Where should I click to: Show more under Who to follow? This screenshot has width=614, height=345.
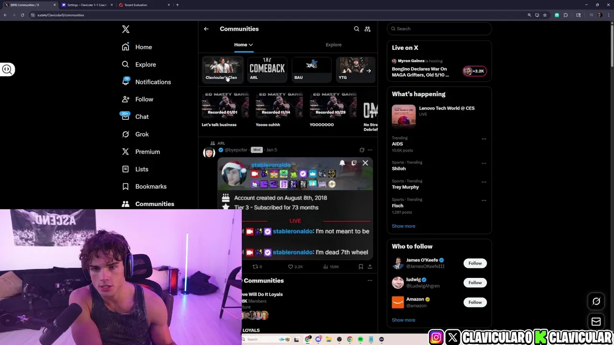point(403,320)
